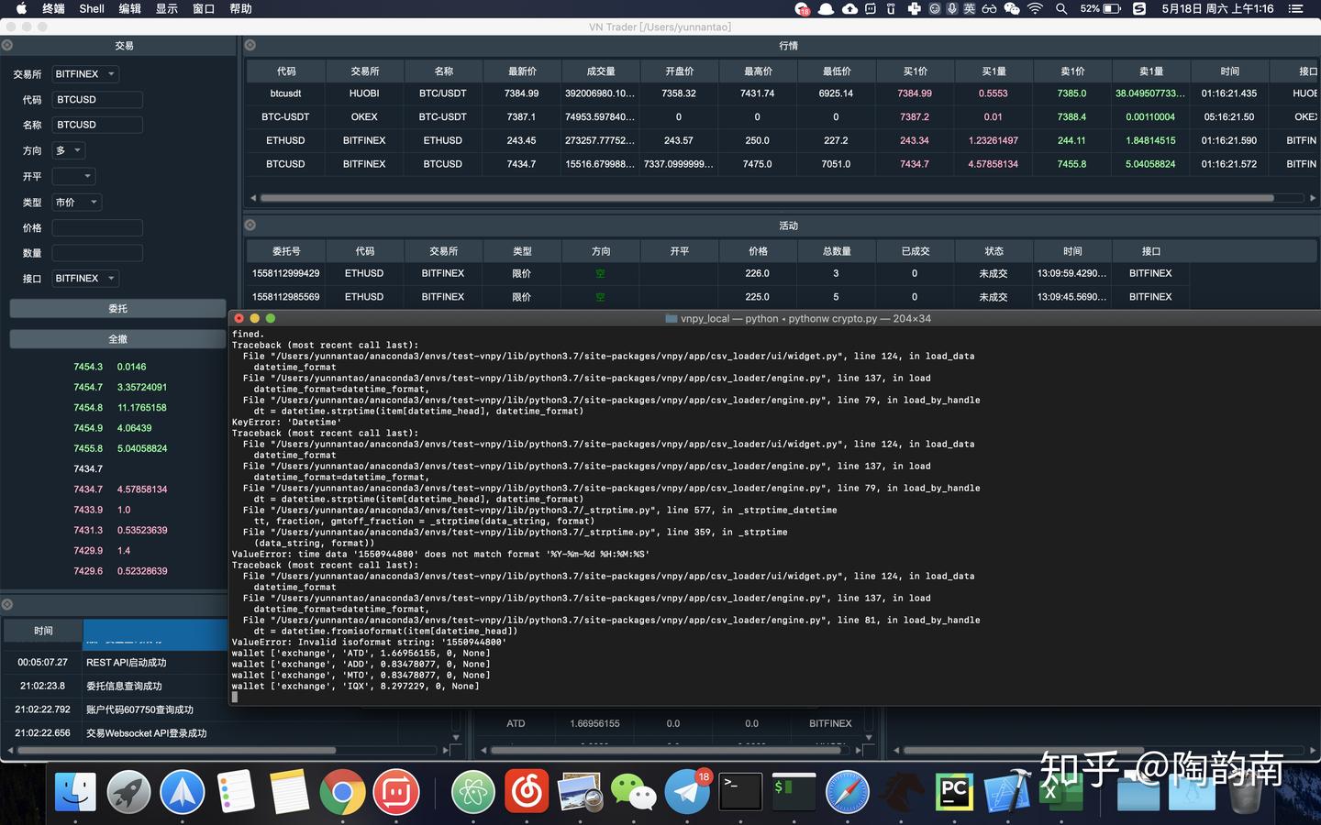Screen dimensions: 1321x825
Task: Open Telegram with 18 badge in dock
Action: 687,792
